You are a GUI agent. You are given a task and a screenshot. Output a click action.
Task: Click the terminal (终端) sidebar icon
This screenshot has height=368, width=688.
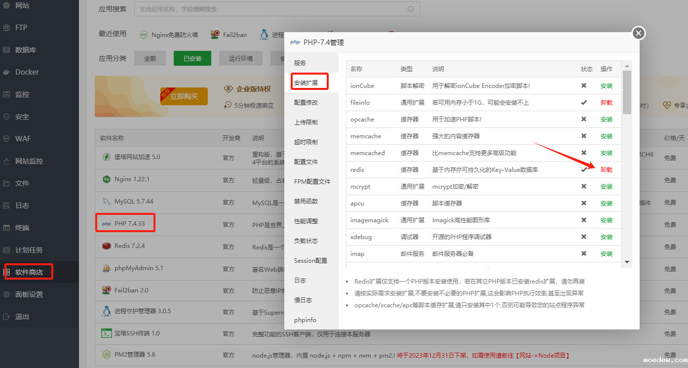pyautogui.click(x=7, y=228)
